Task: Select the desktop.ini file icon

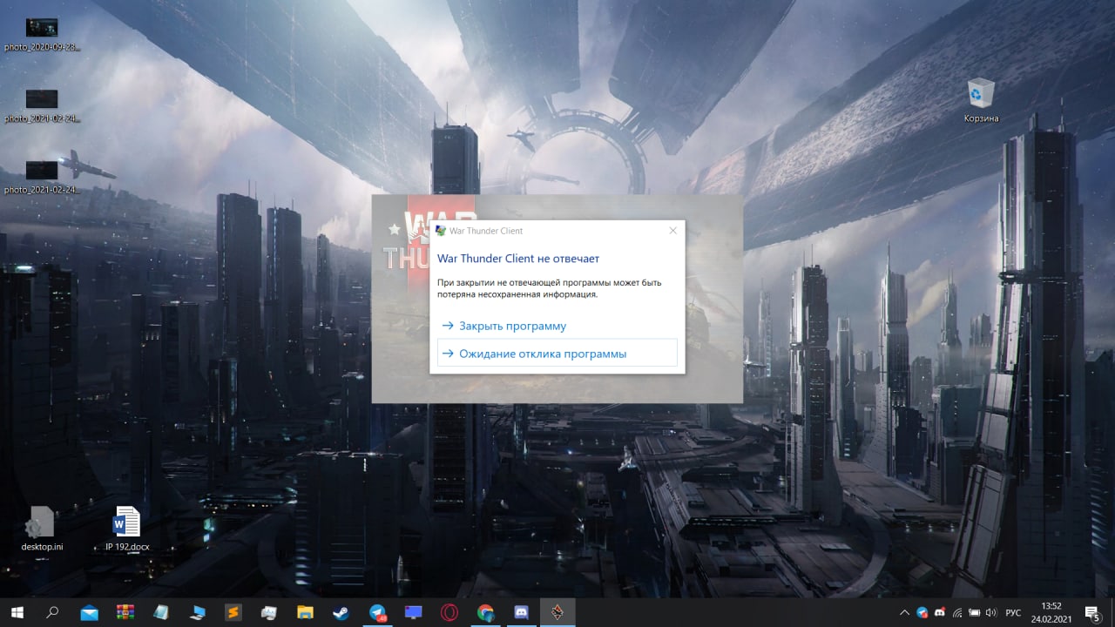Action: coord(42,528)
